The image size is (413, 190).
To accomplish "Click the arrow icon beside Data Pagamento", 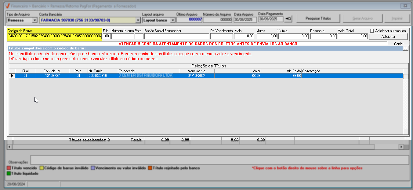I will (288, 19).
